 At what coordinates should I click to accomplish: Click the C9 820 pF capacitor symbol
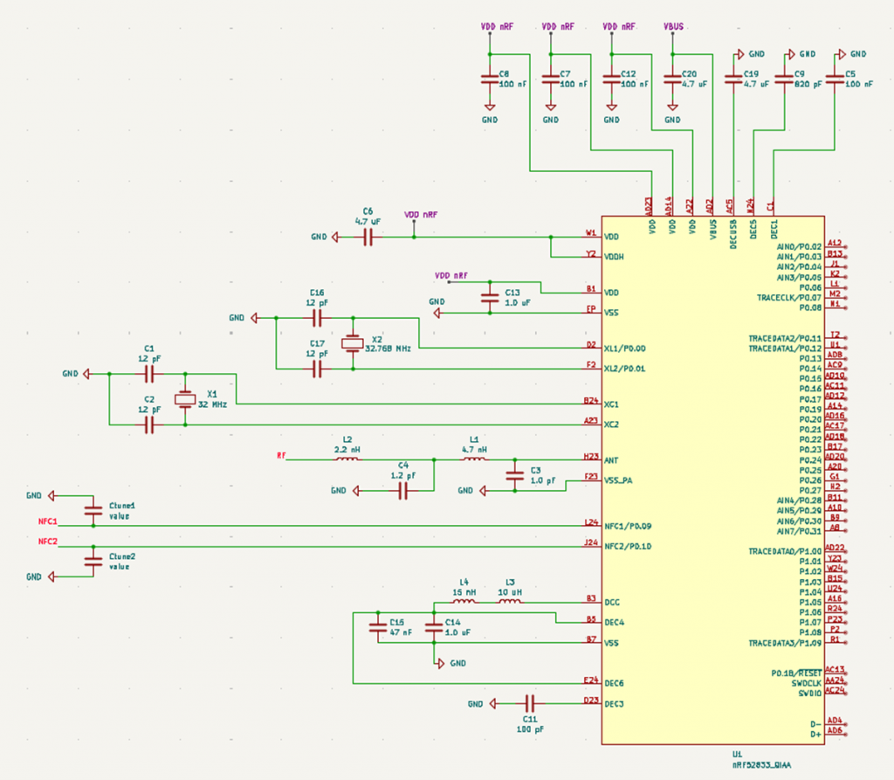tap(785, 79)
